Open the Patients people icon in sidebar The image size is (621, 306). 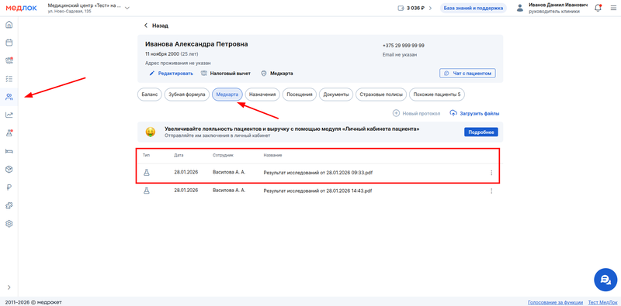point(9,97)
